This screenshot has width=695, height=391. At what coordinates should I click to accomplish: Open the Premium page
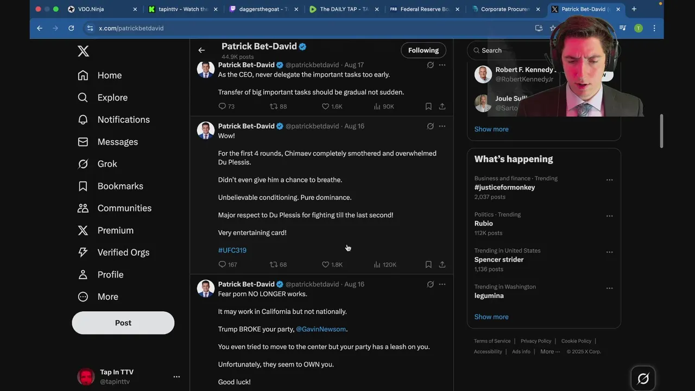pos(105,230)
